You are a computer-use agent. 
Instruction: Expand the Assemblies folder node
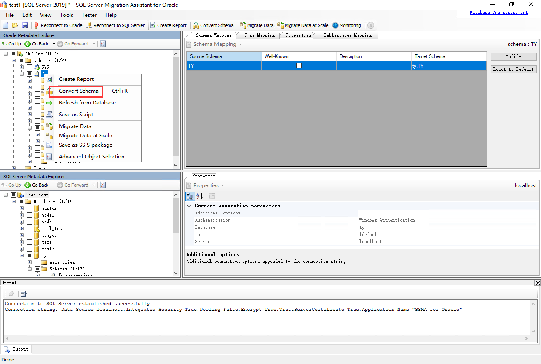coord(30,262)
